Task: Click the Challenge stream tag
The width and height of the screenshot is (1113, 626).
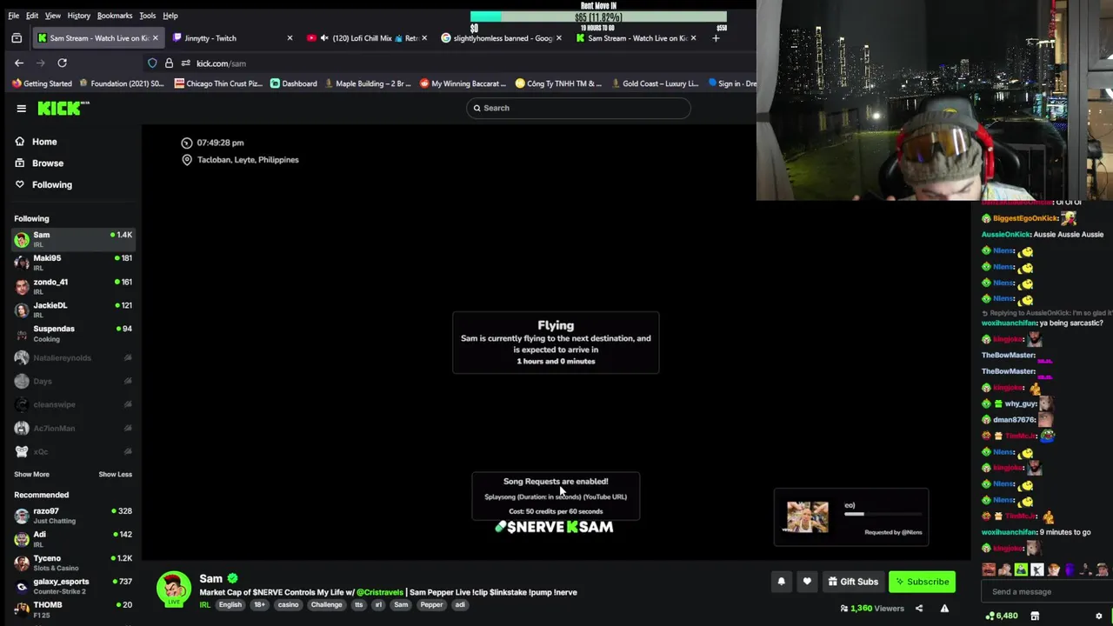Action: click(x=327, y=605)
